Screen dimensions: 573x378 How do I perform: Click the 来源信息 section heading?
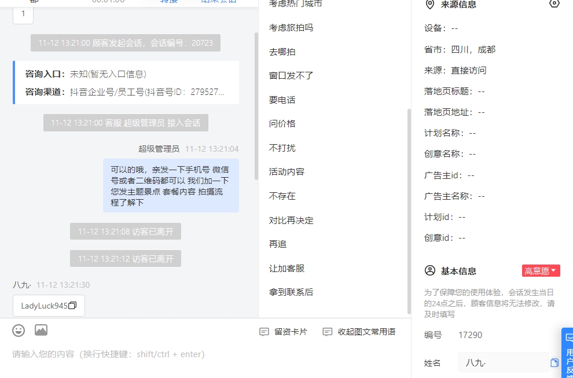tap(458, 5)
